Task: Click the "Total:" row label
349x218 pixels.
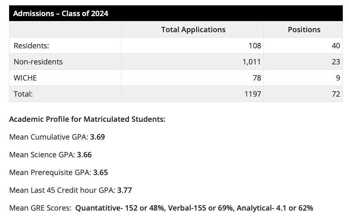Action: (x=23, y=94)
